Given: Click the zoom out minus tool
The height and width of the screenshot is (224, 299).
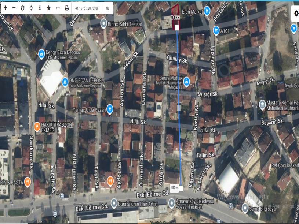Looking at the screenshot, I should (x=14, y=7).
